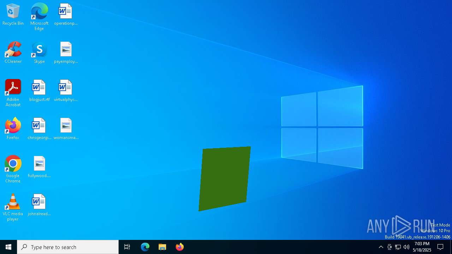Select the fullywood... image file icon
The height and width of the screenshot is (254, 452).
[39, 167]
